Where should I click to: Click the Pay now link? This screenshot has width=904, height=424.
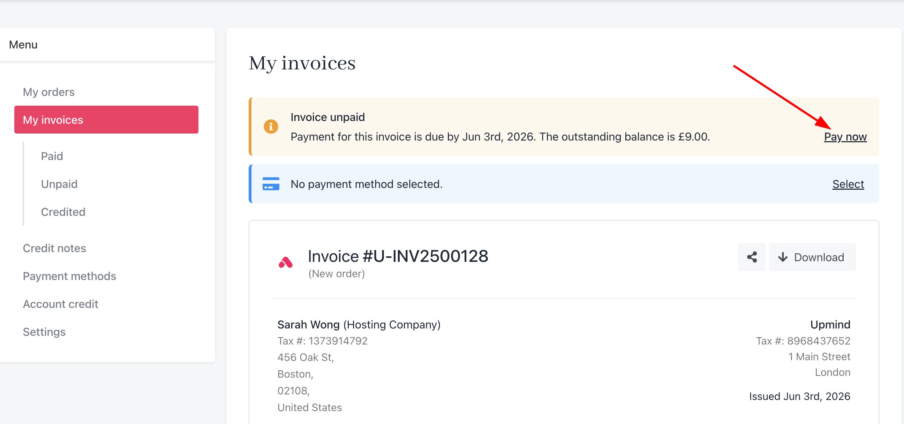pos(845,137)
